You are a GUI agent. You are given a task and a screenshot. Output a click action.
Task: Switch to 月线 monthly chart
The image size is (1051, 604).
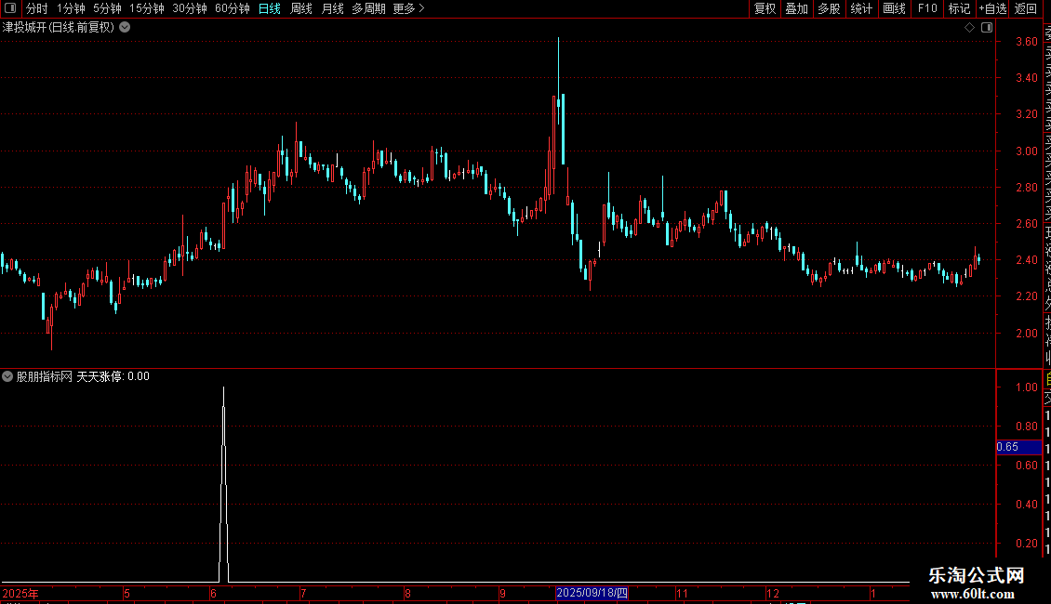[x=332, y=8]
